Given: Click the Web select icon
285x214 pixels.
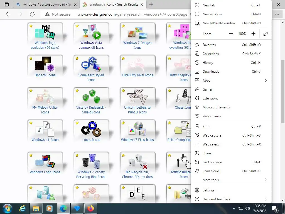Looking at the screenshot, I should 197,144.
